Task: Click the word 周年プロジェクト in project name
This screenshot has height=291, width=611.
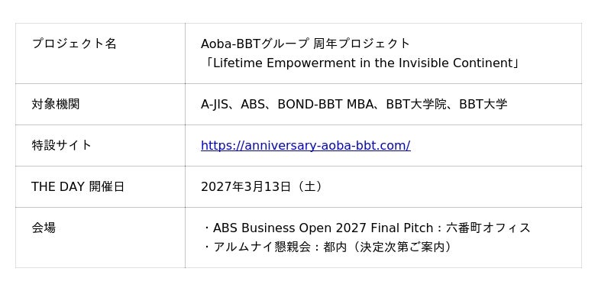Action: [x=361, y=44]
